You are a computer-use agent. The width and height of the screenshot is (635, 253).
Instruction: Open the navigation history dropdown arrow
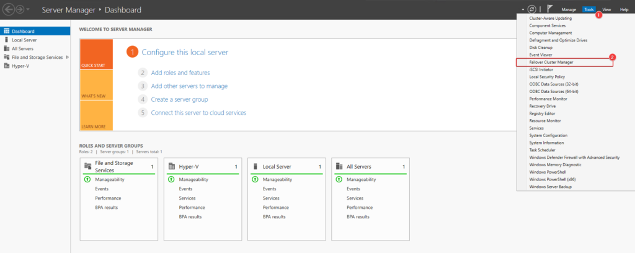(x=28, y=10)
